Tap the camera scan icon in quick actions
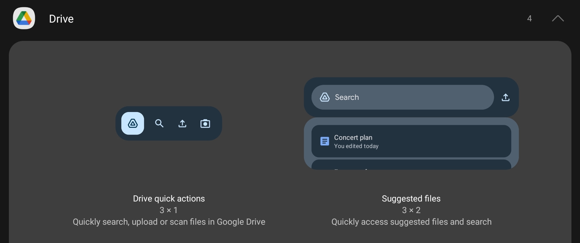The height and width of the screenshot is (243, 580). tap(205, 123)
